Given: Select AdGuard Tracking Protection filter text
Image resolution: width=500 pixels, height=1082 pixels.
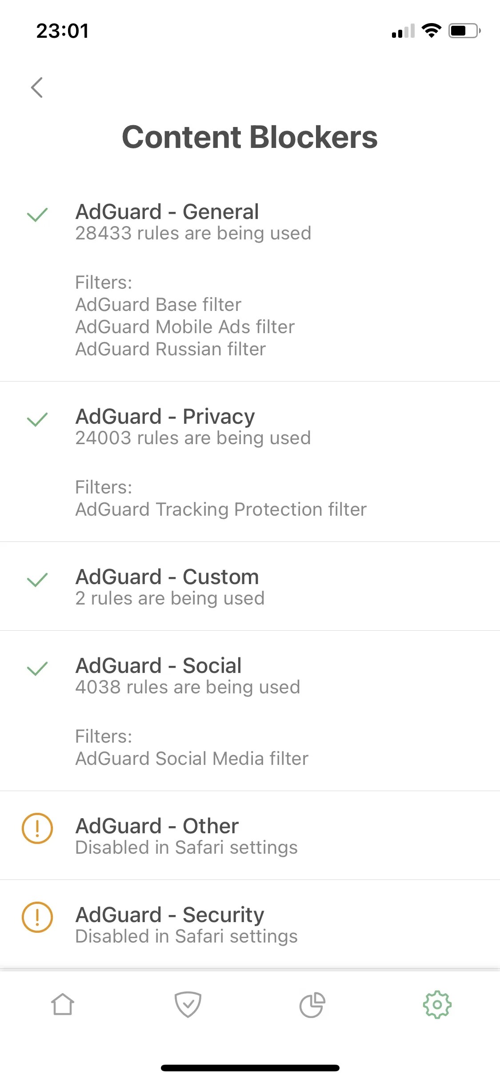Looking at the screenshot, I should click(221, 509).
